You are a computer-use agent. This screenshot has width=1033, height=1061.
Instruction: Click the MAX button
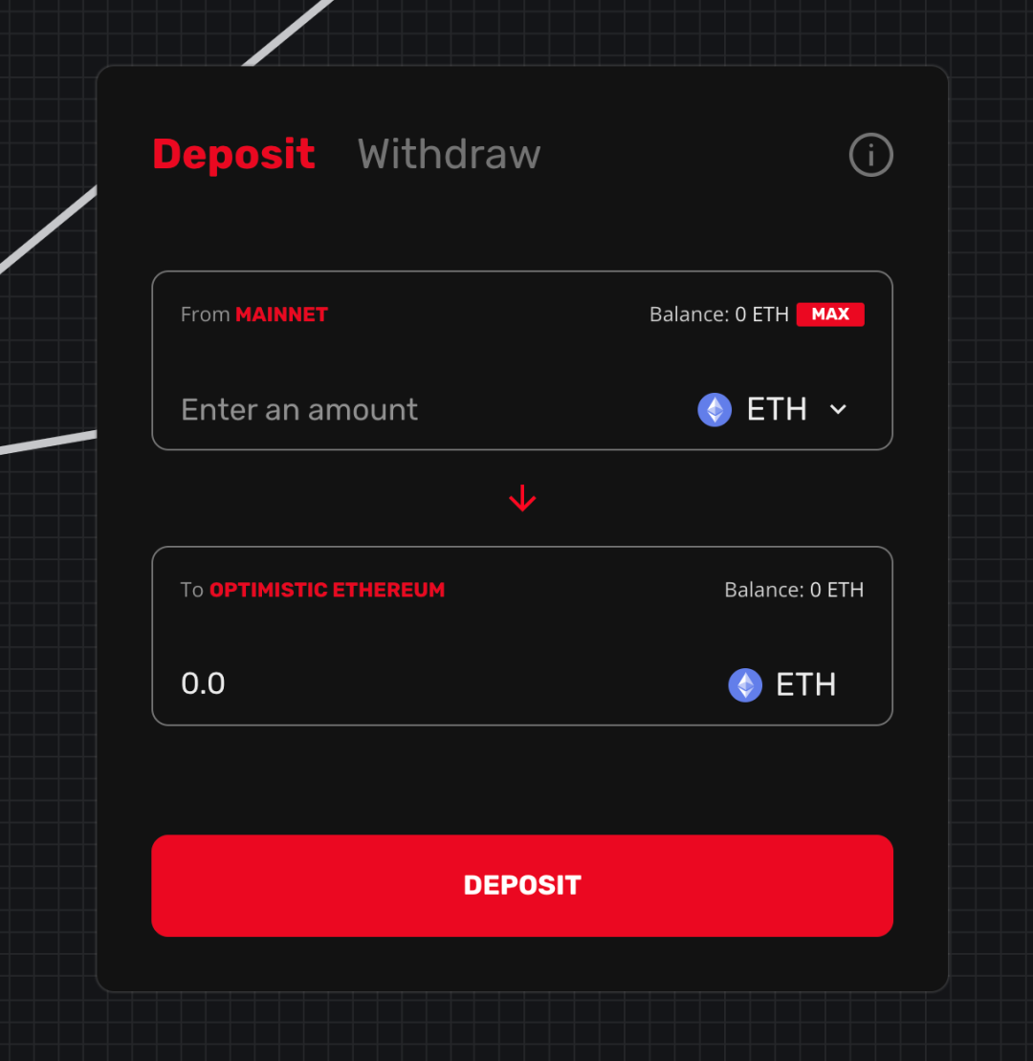click(830, 314)
